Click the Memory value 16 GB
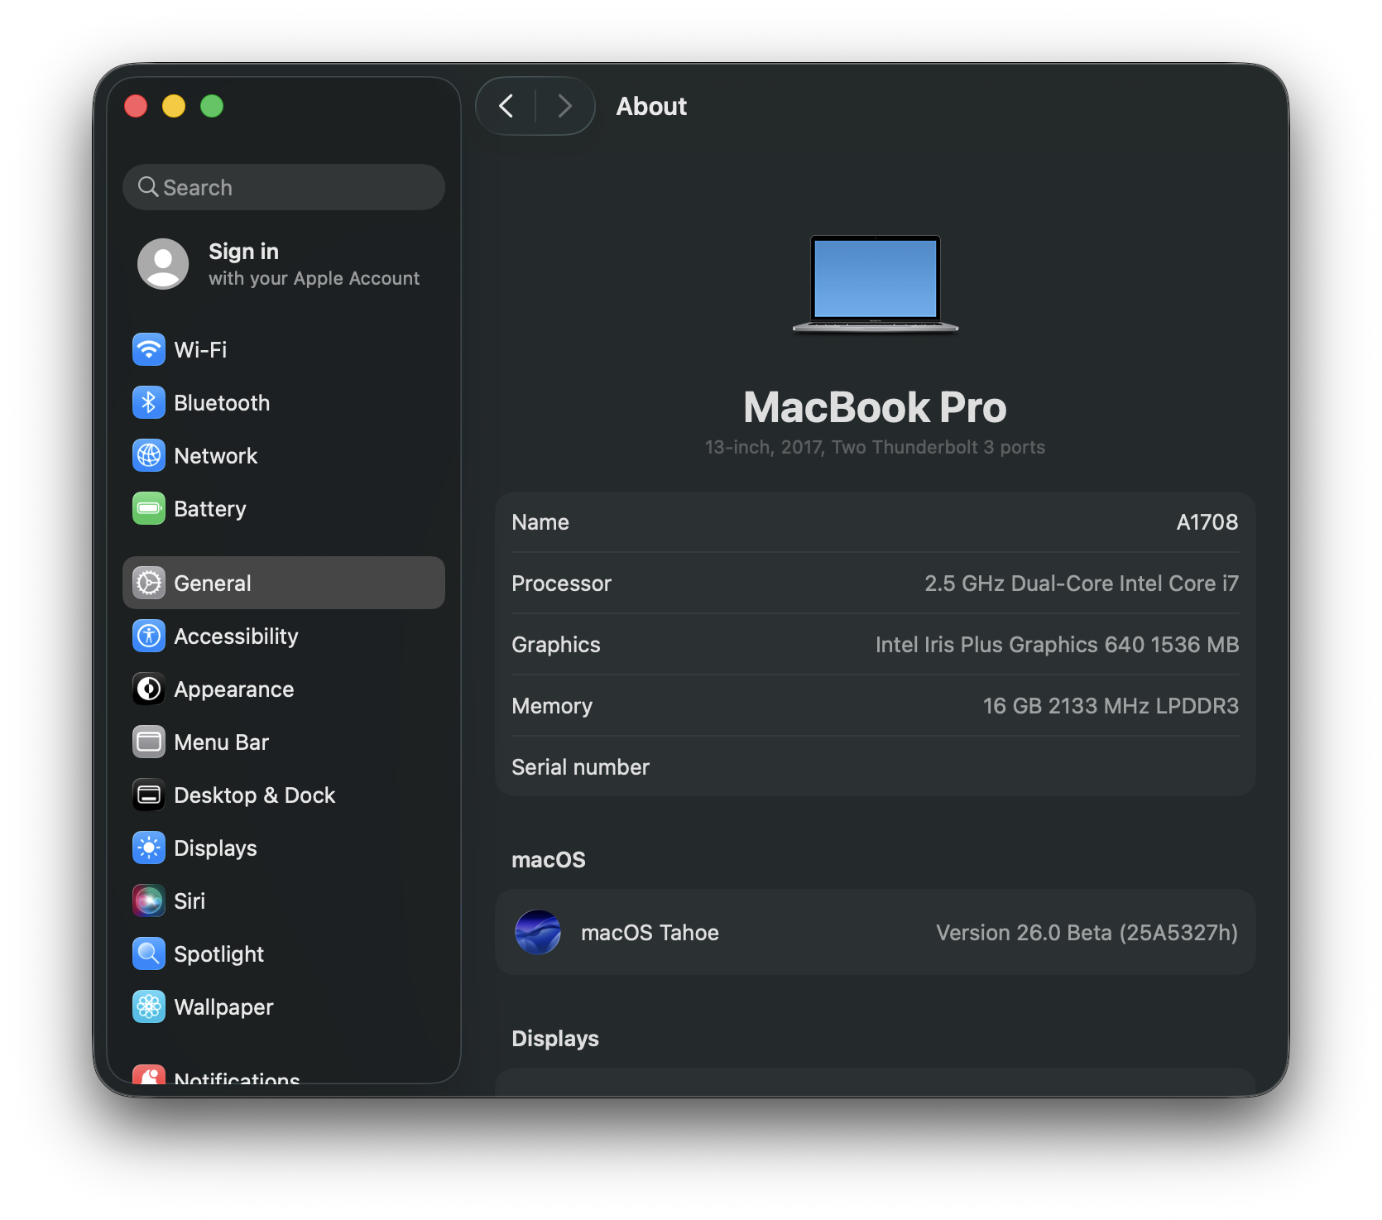This screenshot has height=1220, width=1382. [x=1111, y=706]
